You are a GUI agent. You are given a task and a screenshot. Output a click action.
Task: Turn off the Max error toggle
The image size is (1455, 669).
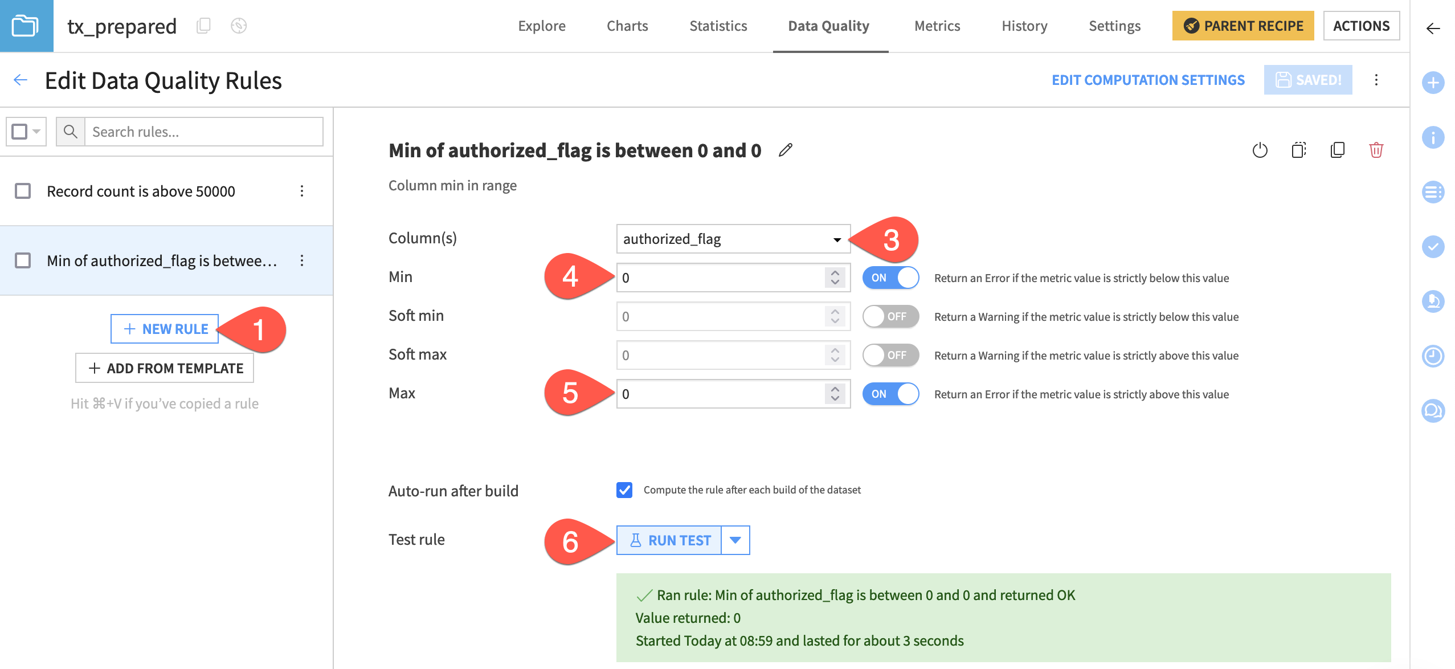click(890, 394)
